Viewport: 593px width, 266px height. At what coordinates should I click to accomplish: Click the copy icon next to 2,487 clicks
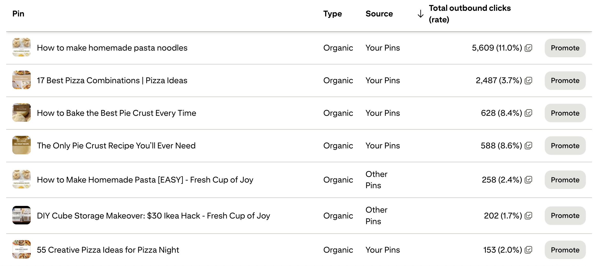click(529, 80)
